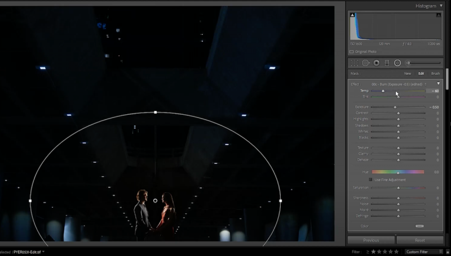Click the Highlights slider handle
This screenshot has width=451, height=256.
point(399,119)
